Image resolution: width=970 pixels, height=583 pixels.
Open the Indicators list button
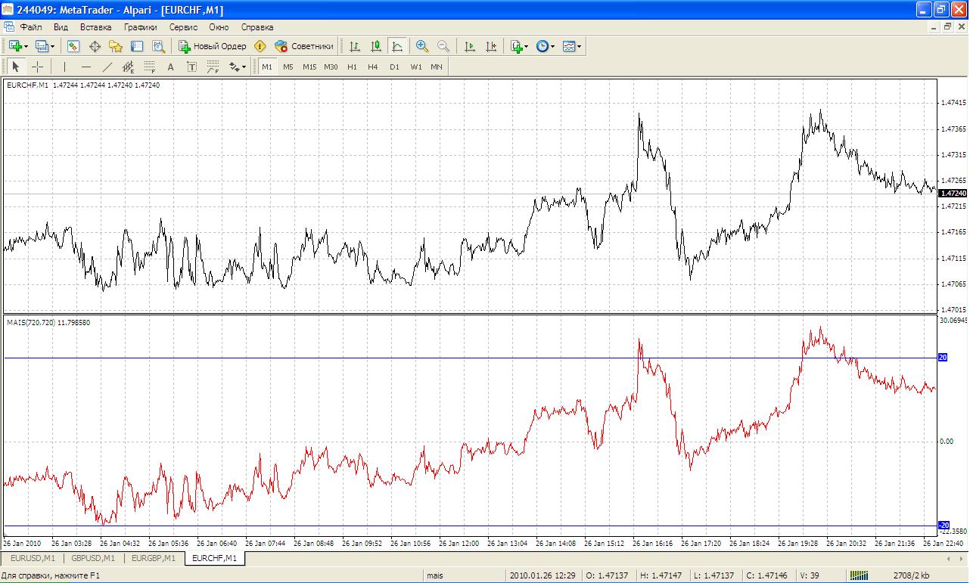[517, 46]
